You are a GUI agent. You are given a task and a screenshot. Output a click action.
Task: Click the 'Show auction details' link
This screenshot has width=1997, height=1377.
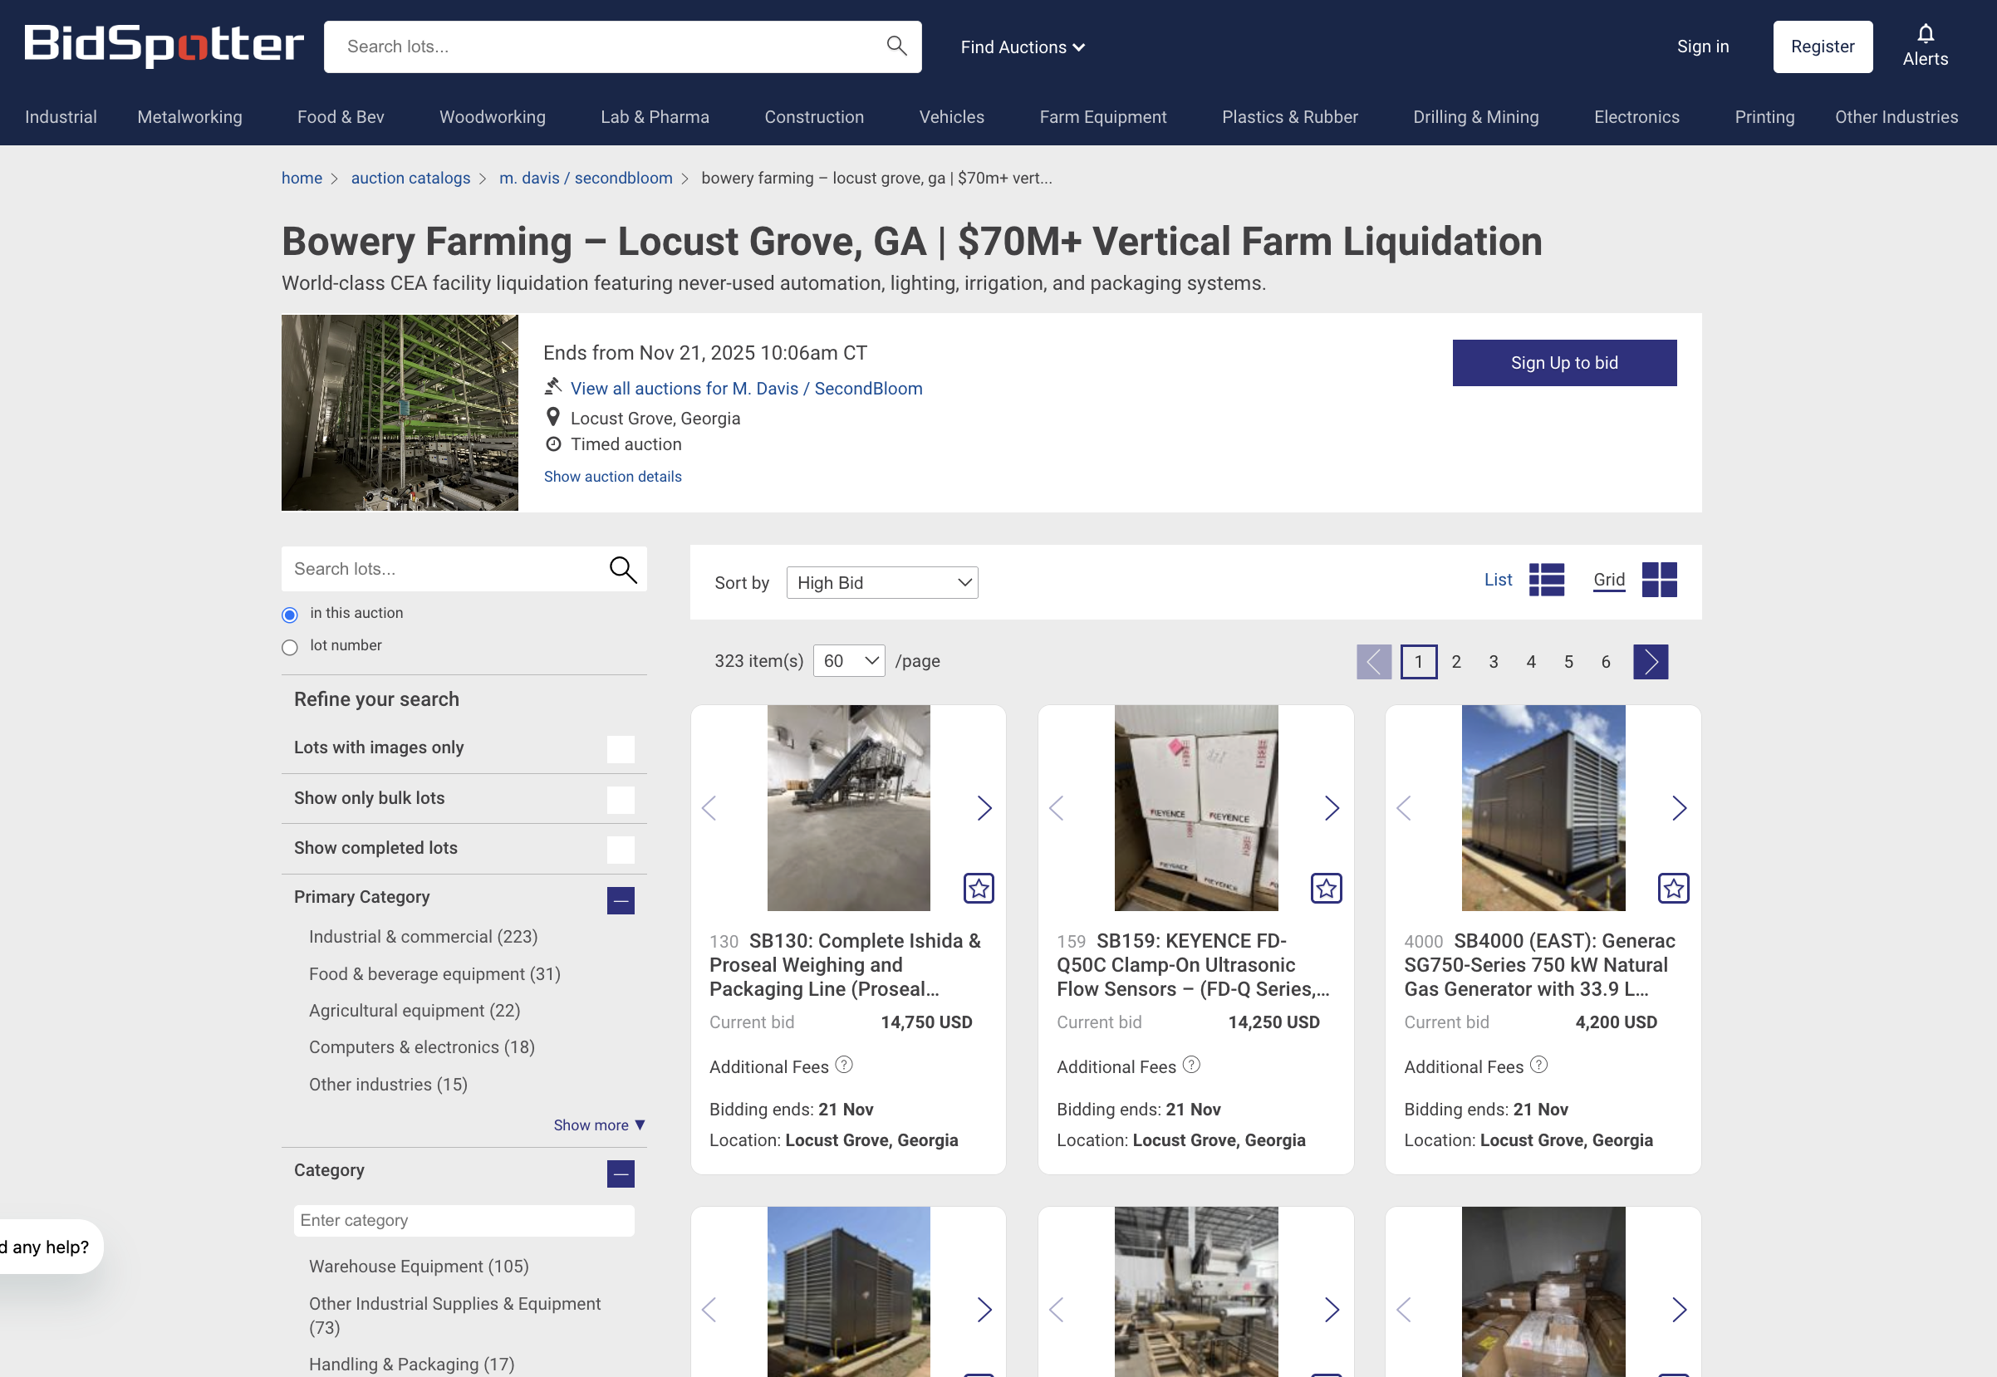tap(612, 477)
